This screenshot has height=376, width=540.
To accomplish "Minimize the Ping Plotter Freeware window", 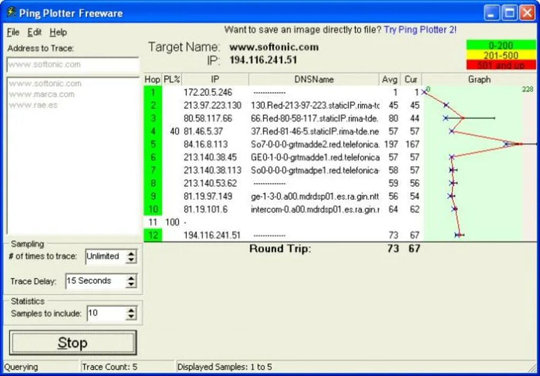I will pyautogui.click(x=491, y=13).
